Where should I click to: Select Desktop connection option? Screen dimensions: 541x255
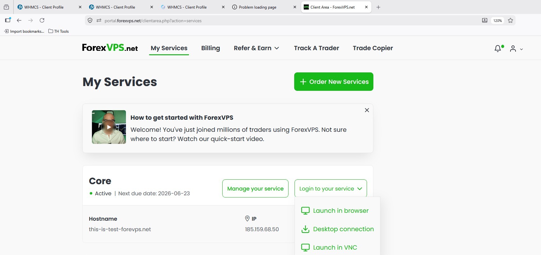337,229
